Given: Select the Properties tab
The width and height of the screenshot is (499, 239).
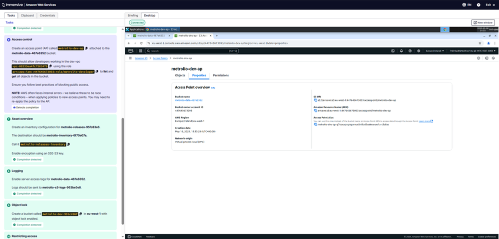Looking at the screenshot, I should coord(199,75).
